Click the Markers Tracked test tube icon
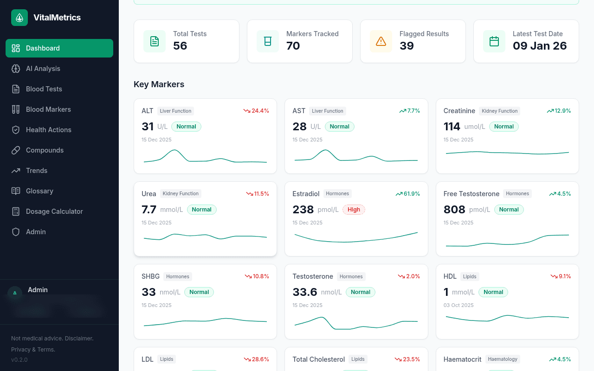Image resolution: width=594 pixels, height=371 pixels. coord(268,41)
